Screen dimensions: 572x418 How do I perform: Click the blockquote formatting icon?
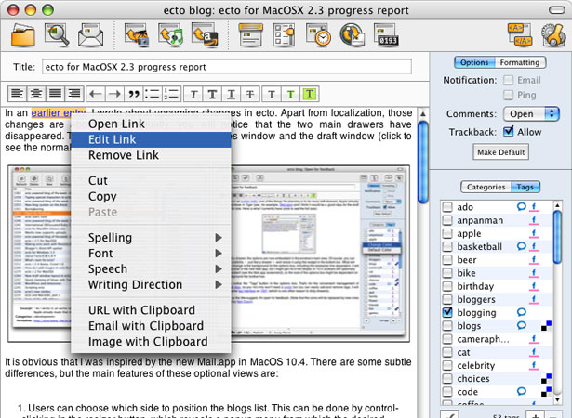click(134, 95)
